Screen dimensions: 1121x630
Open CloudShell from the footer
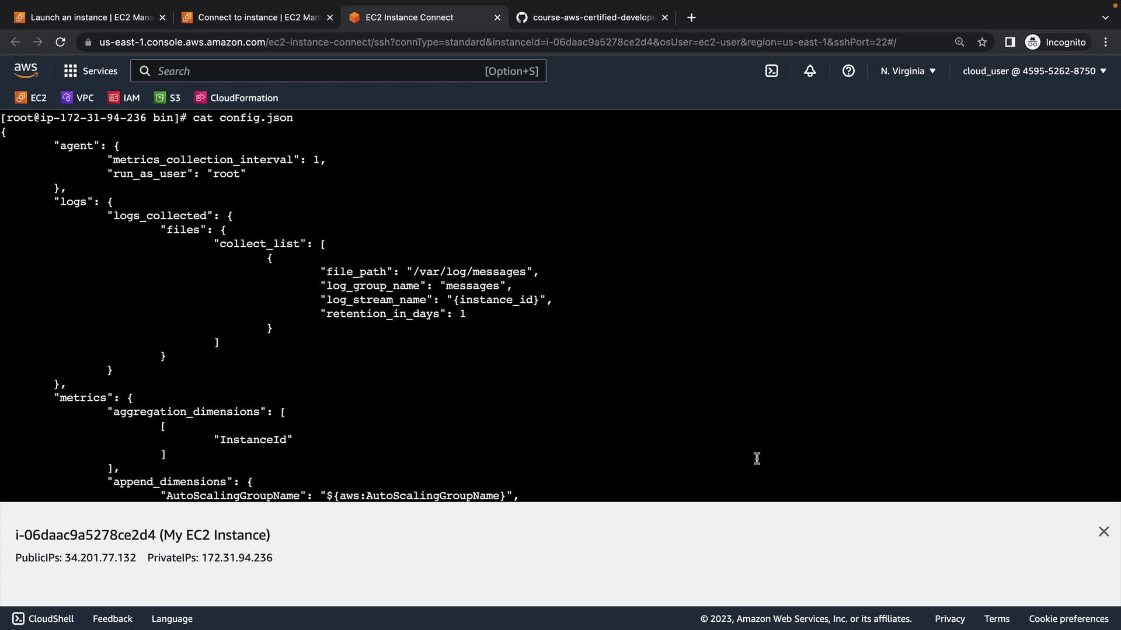click(x=43, y=618)
